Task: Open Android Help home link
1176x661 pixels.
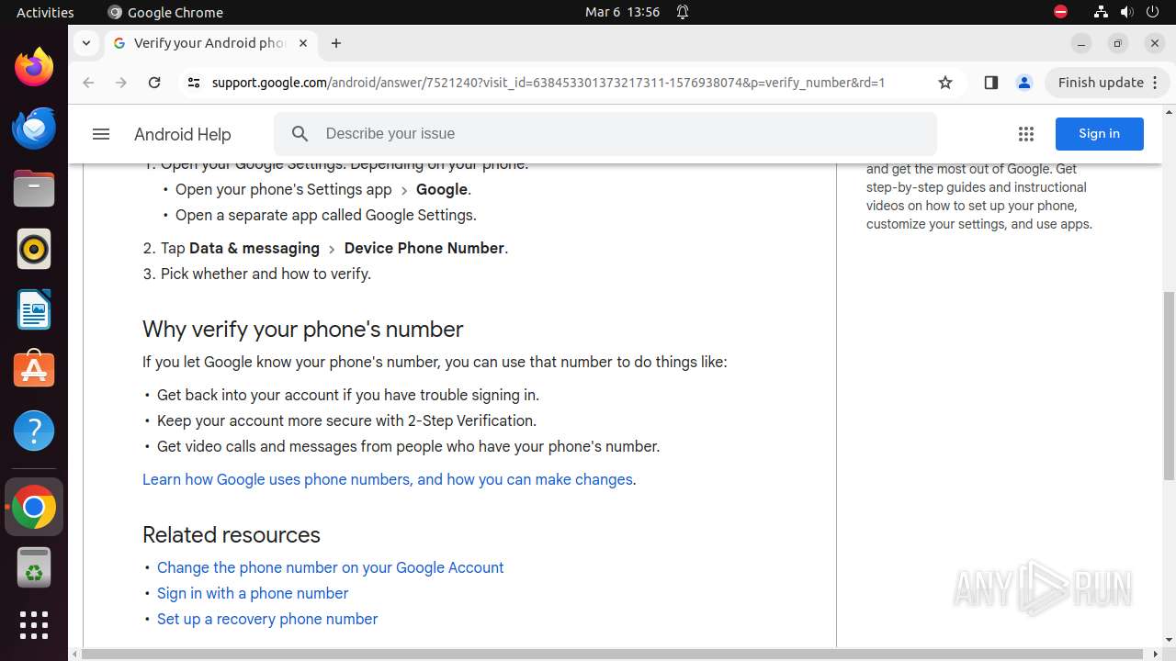Action: pos(183,134)
